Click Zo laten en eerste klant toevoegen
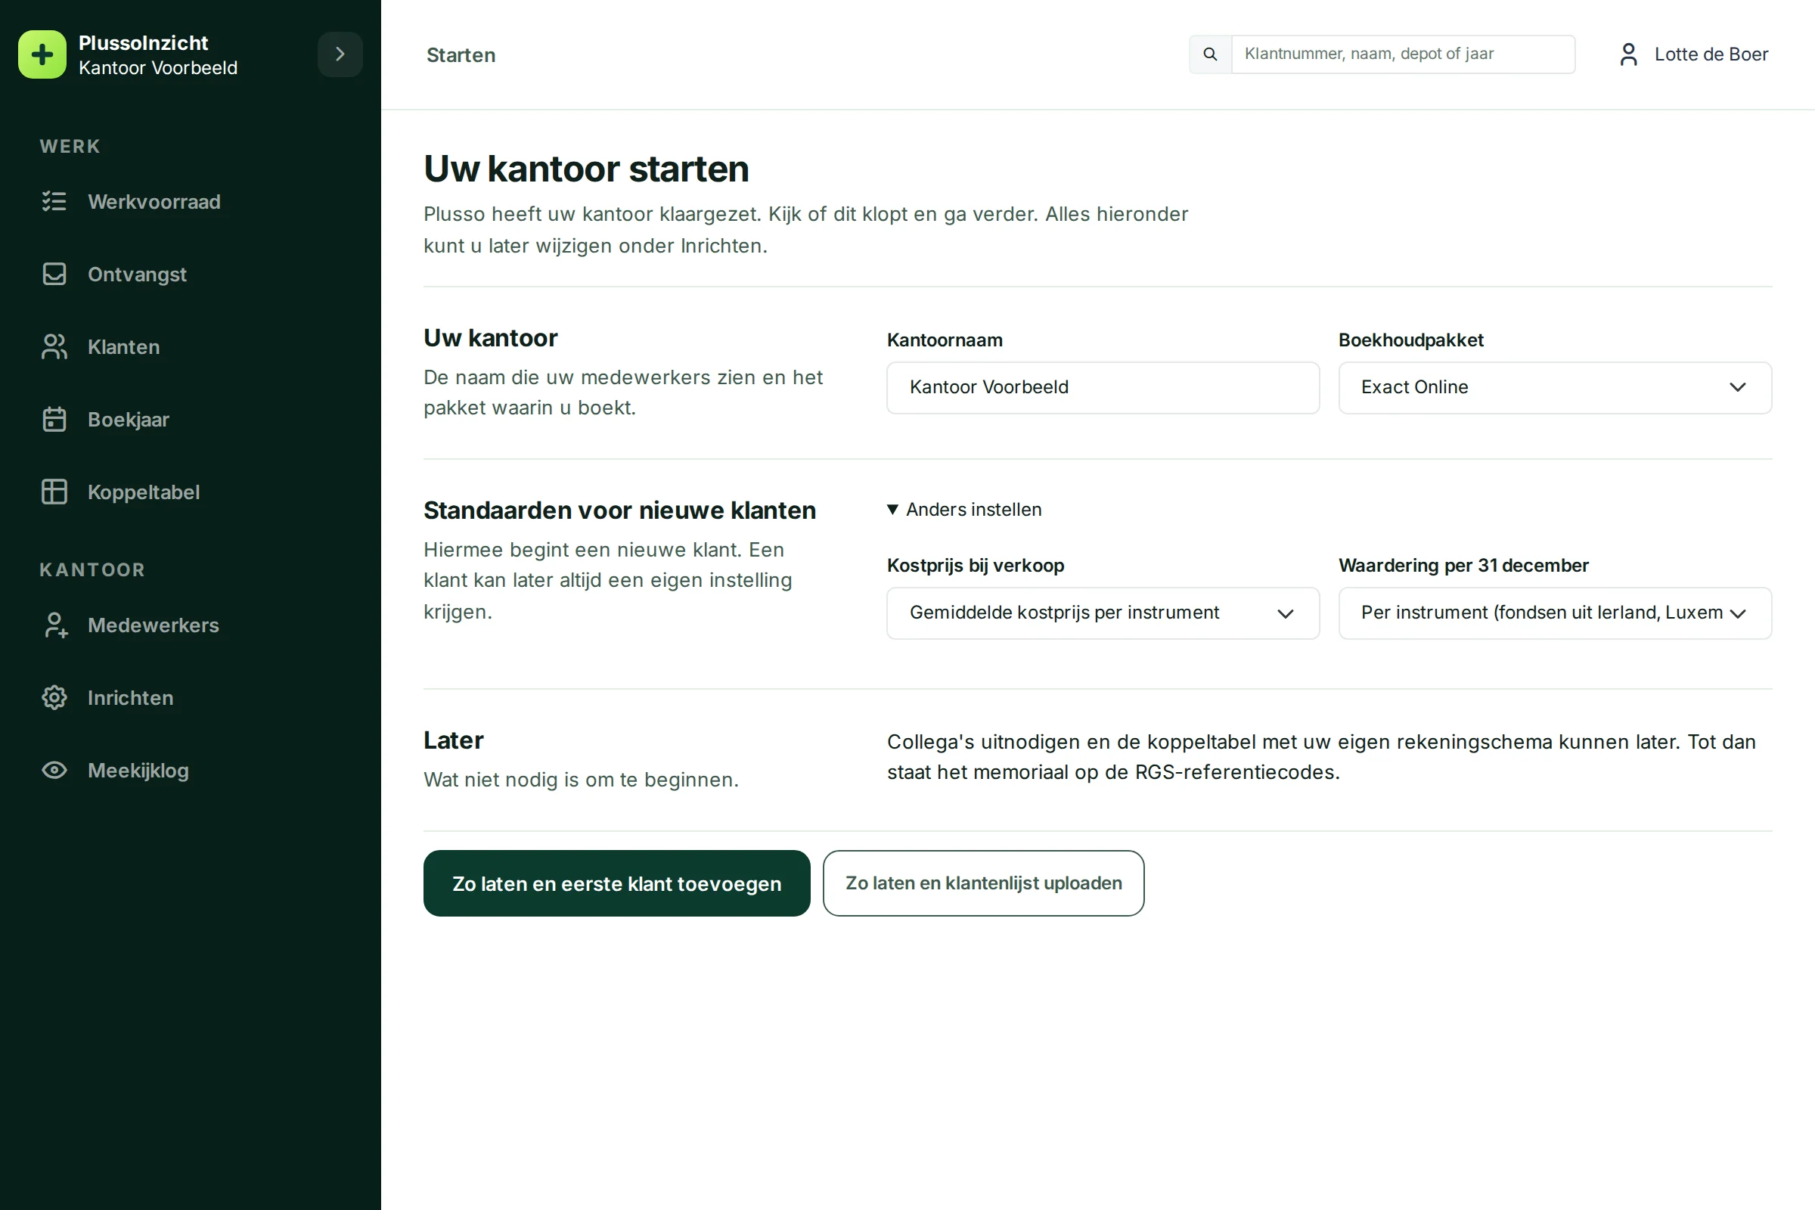1815x1210 pixels. tap(616, 883)
